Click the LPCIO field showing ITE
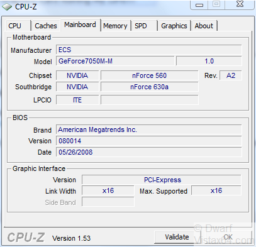 pyautogui.click(x=77, y=100)
